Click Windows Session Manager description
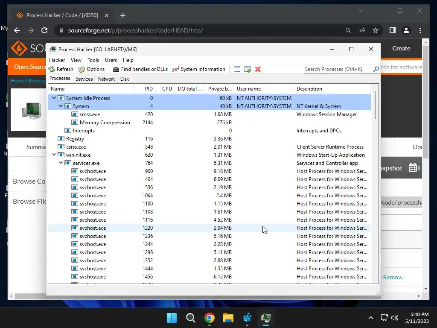This screenshot has height=328, width=437. (326, 114)
